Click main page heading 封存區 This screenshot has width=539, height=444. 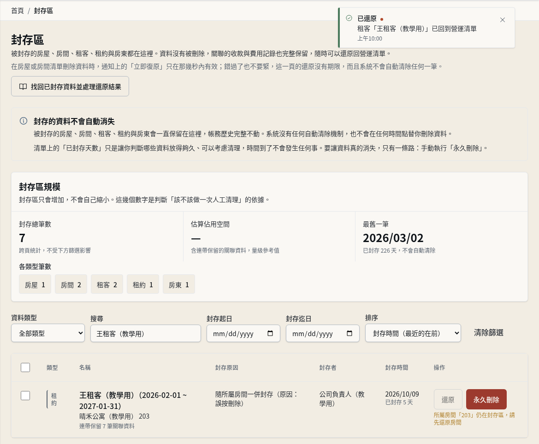(28, 40)
